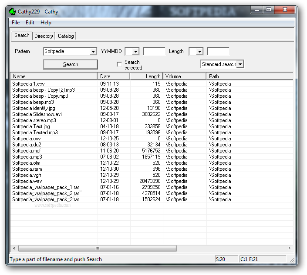Open the Length comparison dropdown
The width and height of the screenshot is (307, 275).
coord(199,52)
